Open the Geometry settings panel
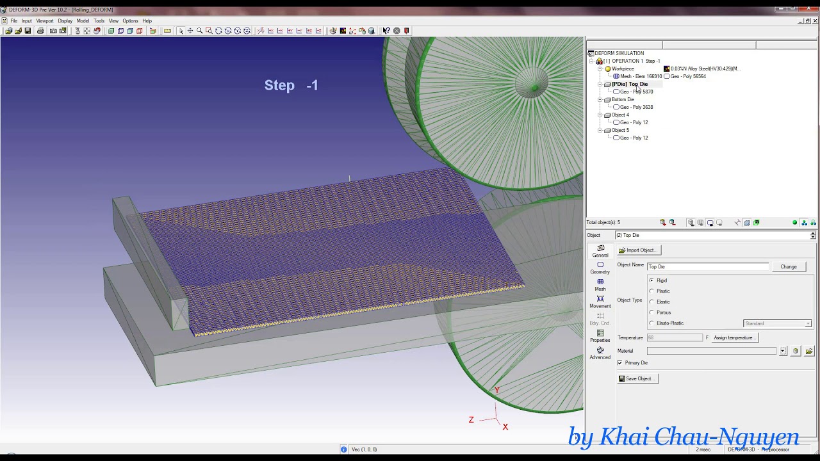The image size is (820, 461). click(x=600, y=268)
